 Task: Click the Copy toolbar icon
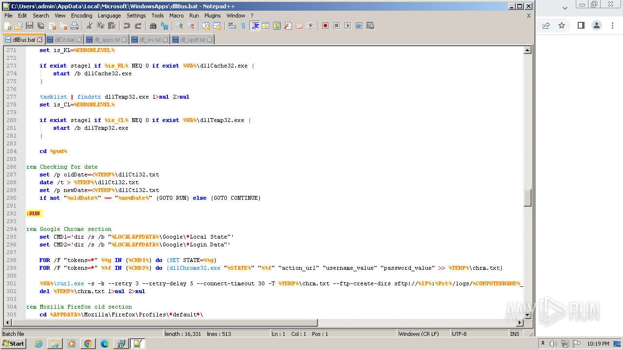pos(100,26)
